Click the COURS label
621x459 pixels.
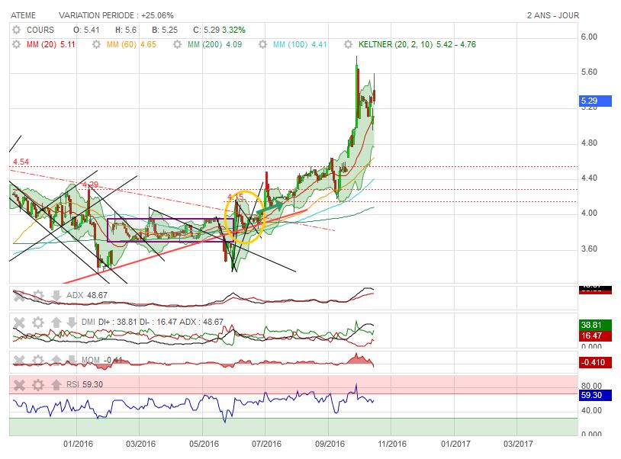pyautogui.click(x=40, y=30)
